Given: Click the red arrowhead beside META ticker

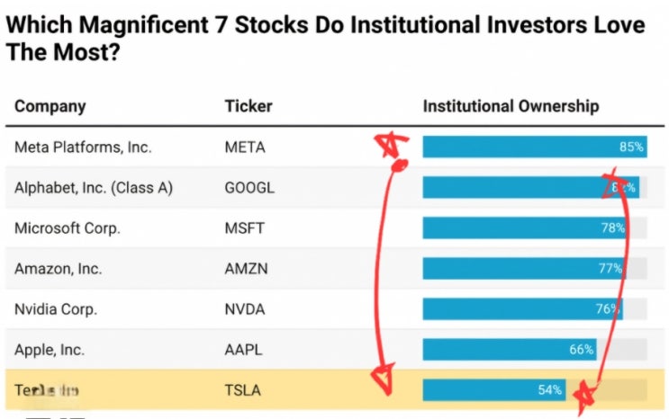Looking at the screenshot, I should click(x=387, y=146).
